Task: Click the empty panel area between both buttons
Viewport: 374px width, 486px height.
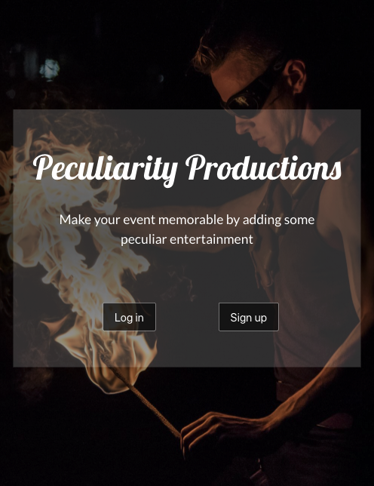Action: click(x=187, y=317)
